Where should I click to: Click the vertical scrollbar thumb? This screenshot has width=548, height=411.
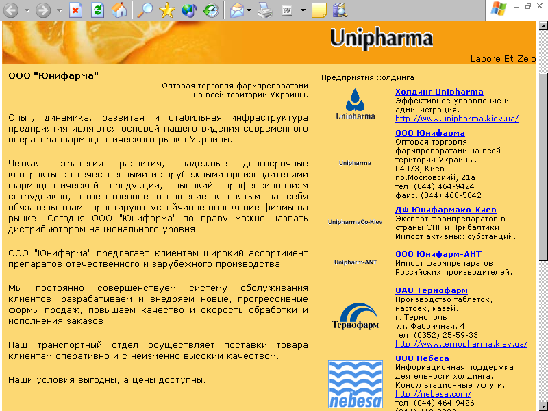point(543,166)
